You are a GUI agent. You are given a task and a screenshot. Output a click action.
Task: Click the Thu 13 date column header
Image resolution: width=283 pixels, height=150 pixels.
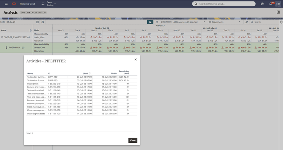pos(226,31)
